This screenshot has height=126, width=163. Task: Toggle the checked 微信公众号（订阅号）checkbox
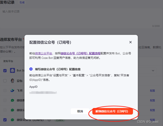click(x=5, y=120)
